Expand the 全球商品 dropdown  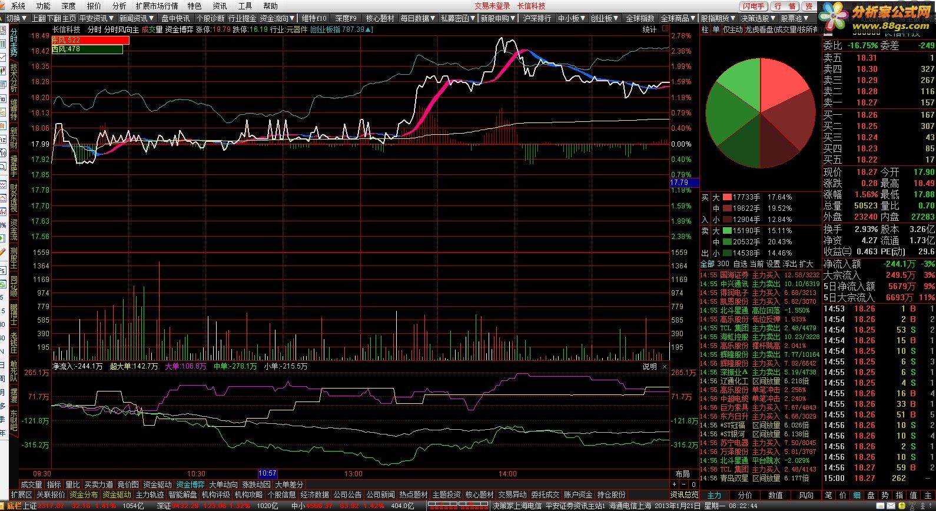pos(678,18)
